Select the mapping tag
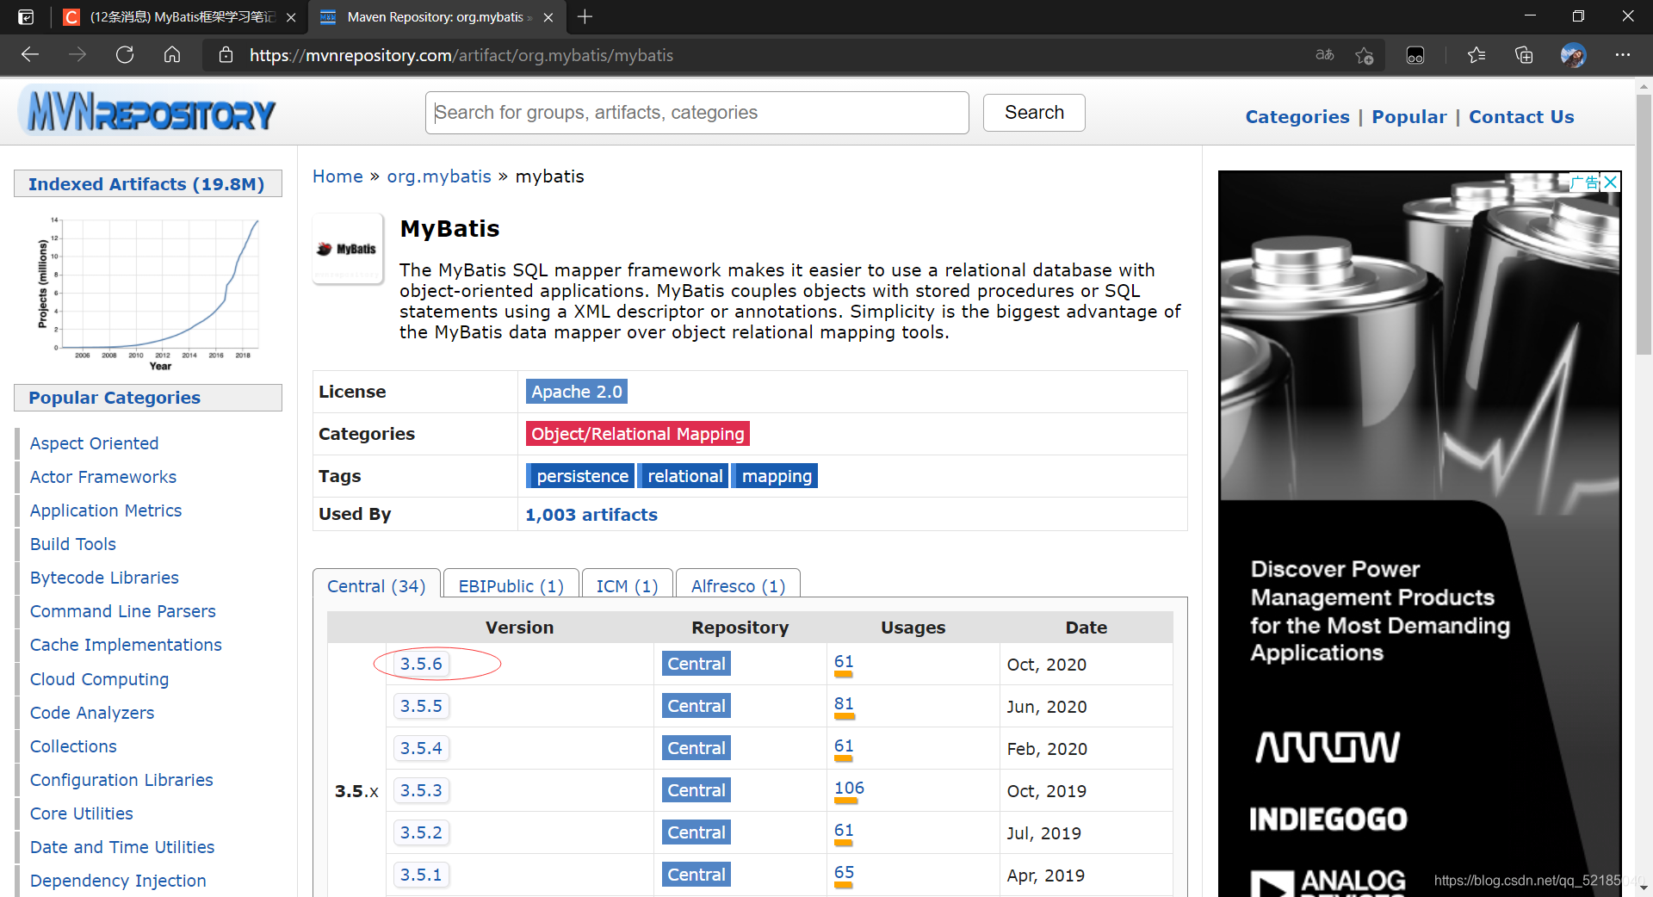1653x897 pixels. pos(776,476)
